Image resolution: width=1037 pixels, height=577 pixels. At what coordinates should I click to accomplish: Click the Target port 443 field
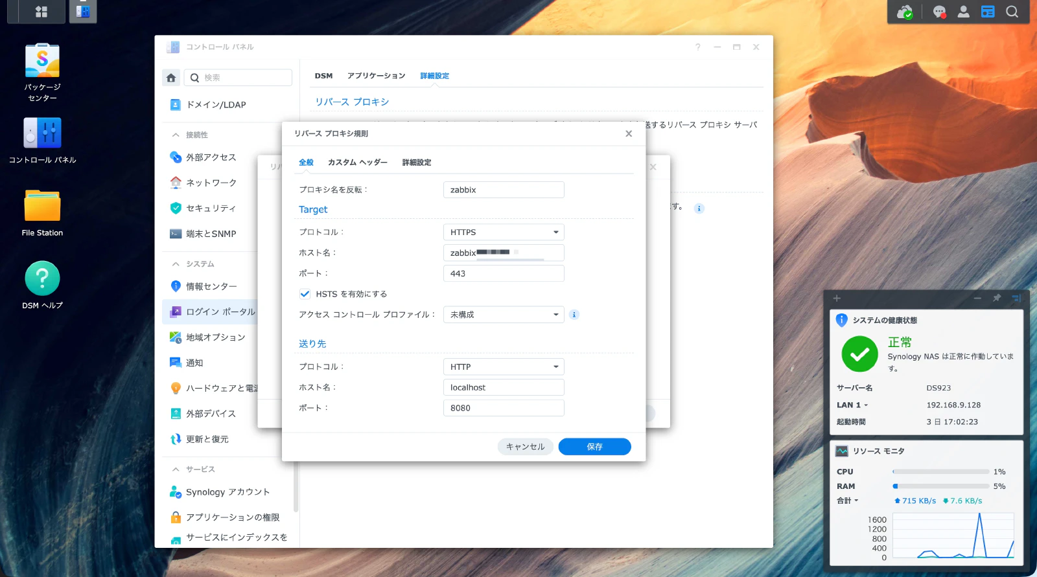click(504, 274)
